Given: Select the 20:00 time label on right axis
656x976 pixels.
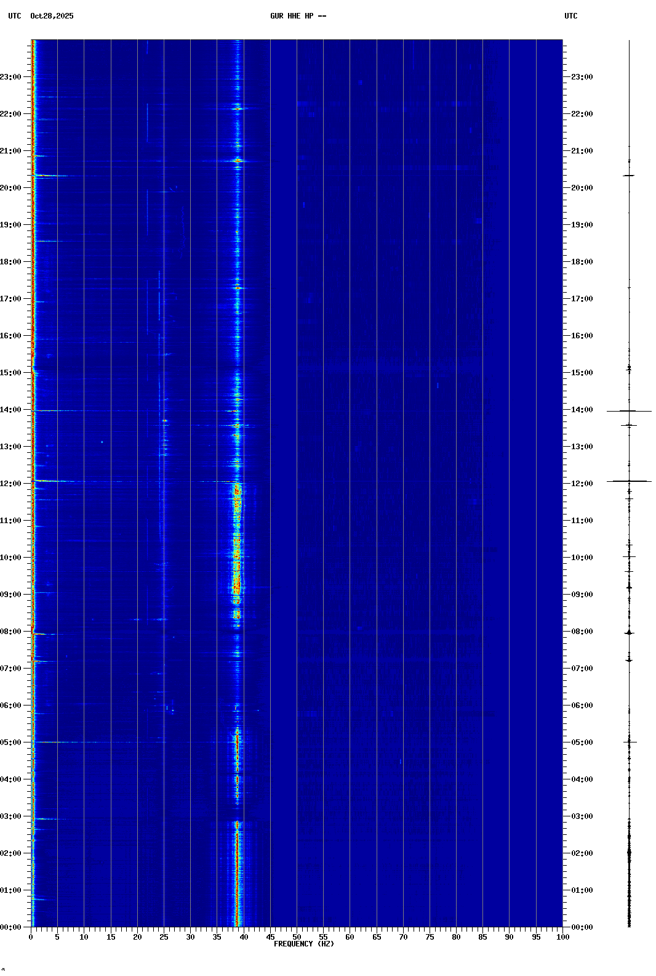Looking at the screenshot, I should (582, 188).
